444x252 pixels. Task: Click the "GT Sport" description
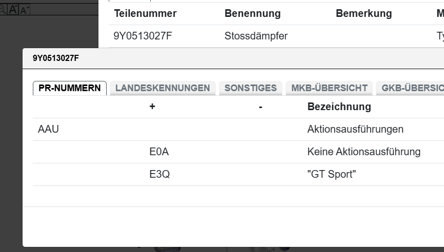click(x=331, y=174)
